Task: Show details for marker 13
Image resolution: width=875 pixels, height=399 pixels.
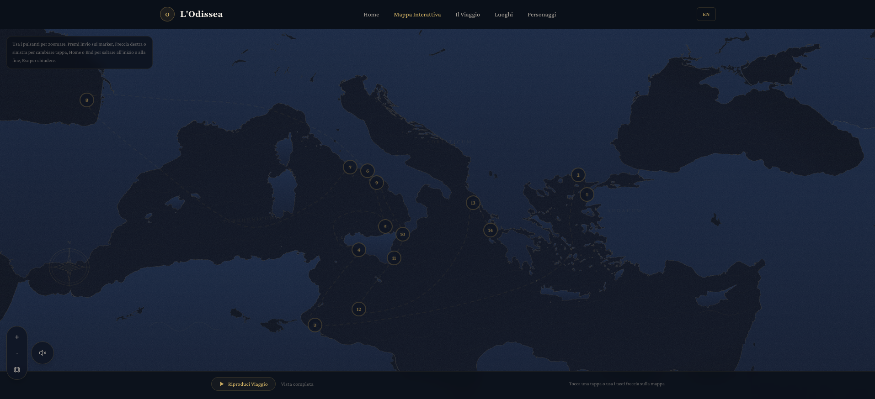Action: click(473, 203)
